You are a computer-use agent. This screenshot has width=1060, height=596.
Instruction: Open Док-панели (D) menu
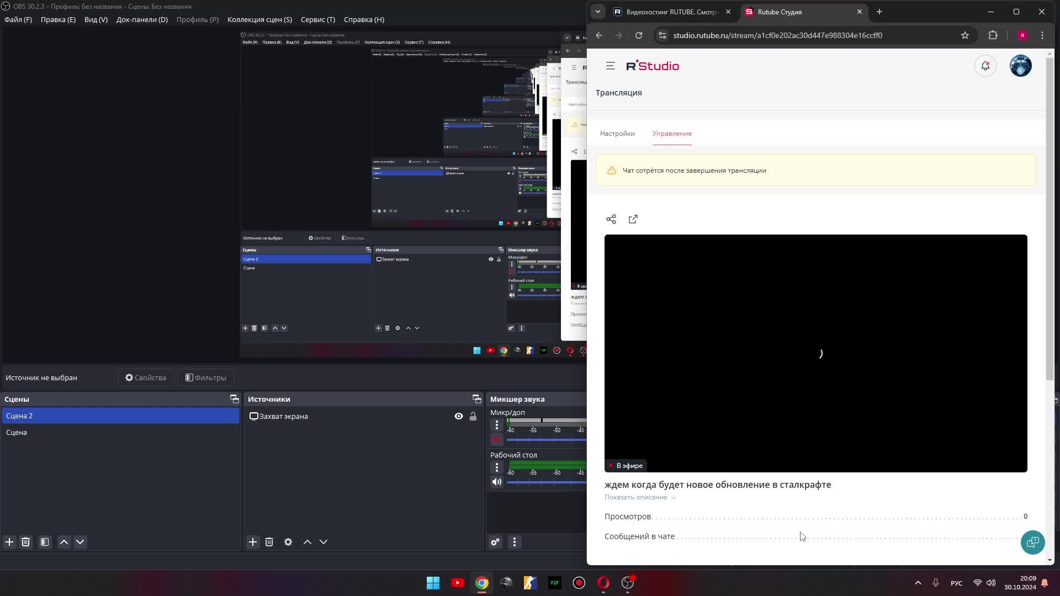(x=142, y=19)
